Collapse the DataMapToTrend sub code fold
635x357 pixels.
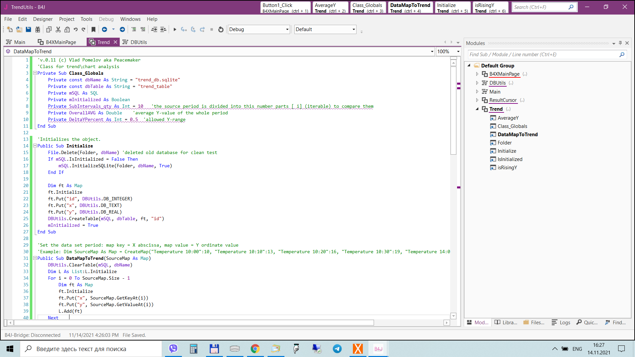coord(35,258)
